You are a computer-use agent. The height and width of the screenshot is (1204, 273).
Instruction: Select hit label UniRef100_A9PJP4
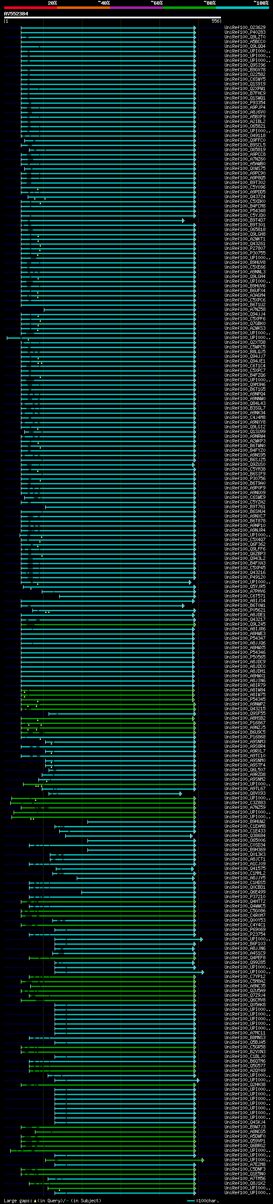[x=245, y=108]
